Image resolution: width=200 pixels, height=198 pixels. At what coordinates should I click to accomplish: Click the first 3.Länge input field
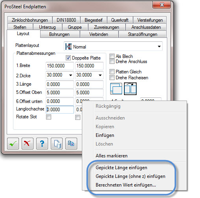point(60,84)
